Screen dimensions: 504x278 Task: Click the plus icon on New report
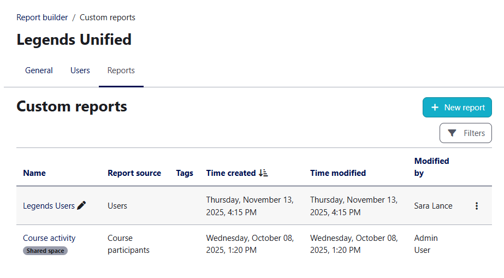(x=435, y=108)
